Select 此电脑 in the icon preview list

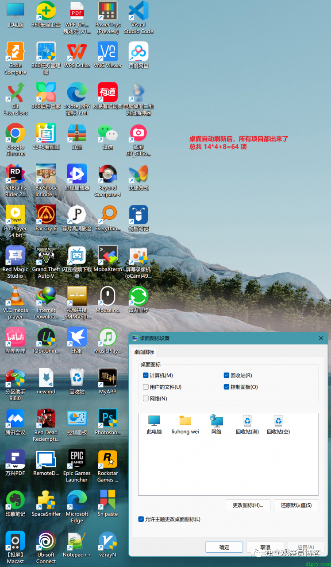pos(154,425)
